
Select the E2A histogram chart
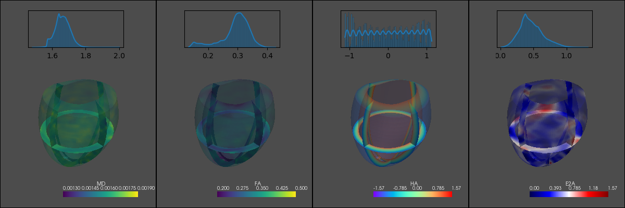pyautogui.click(x=545, y=29)
